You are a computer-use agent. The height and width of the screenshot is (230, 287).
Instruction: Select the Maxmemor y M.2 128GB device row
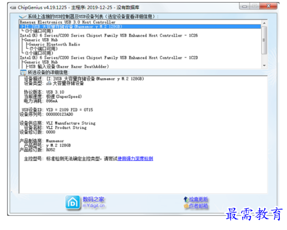[140, 27]
